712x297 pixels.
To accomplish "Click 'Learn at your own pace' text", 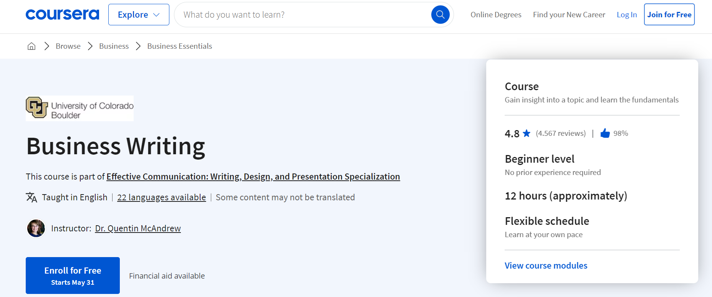I will pyautogui.click(x=543, y=234).
